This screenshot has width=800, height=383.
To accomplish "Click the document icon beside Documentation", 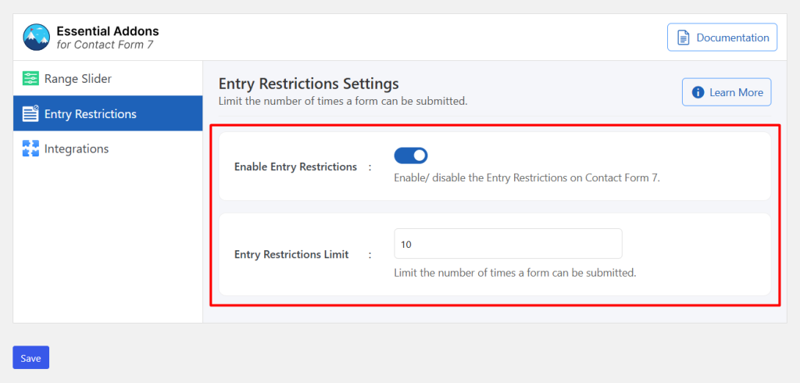I will (x=683, y=38).
